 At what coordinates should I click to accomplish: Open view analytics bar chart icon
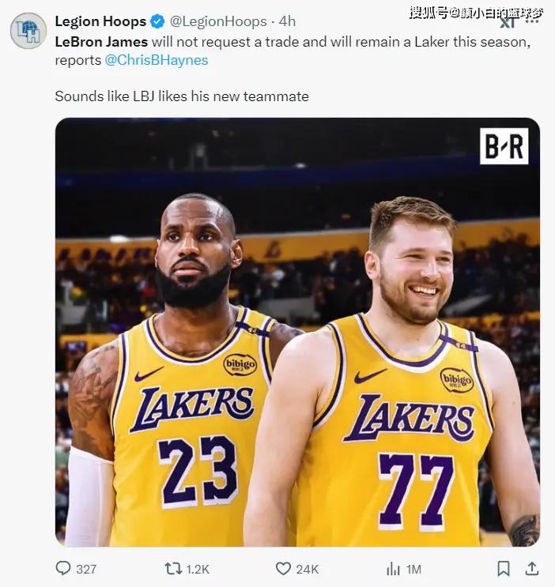pyautogui.click(x=393, y=568)
